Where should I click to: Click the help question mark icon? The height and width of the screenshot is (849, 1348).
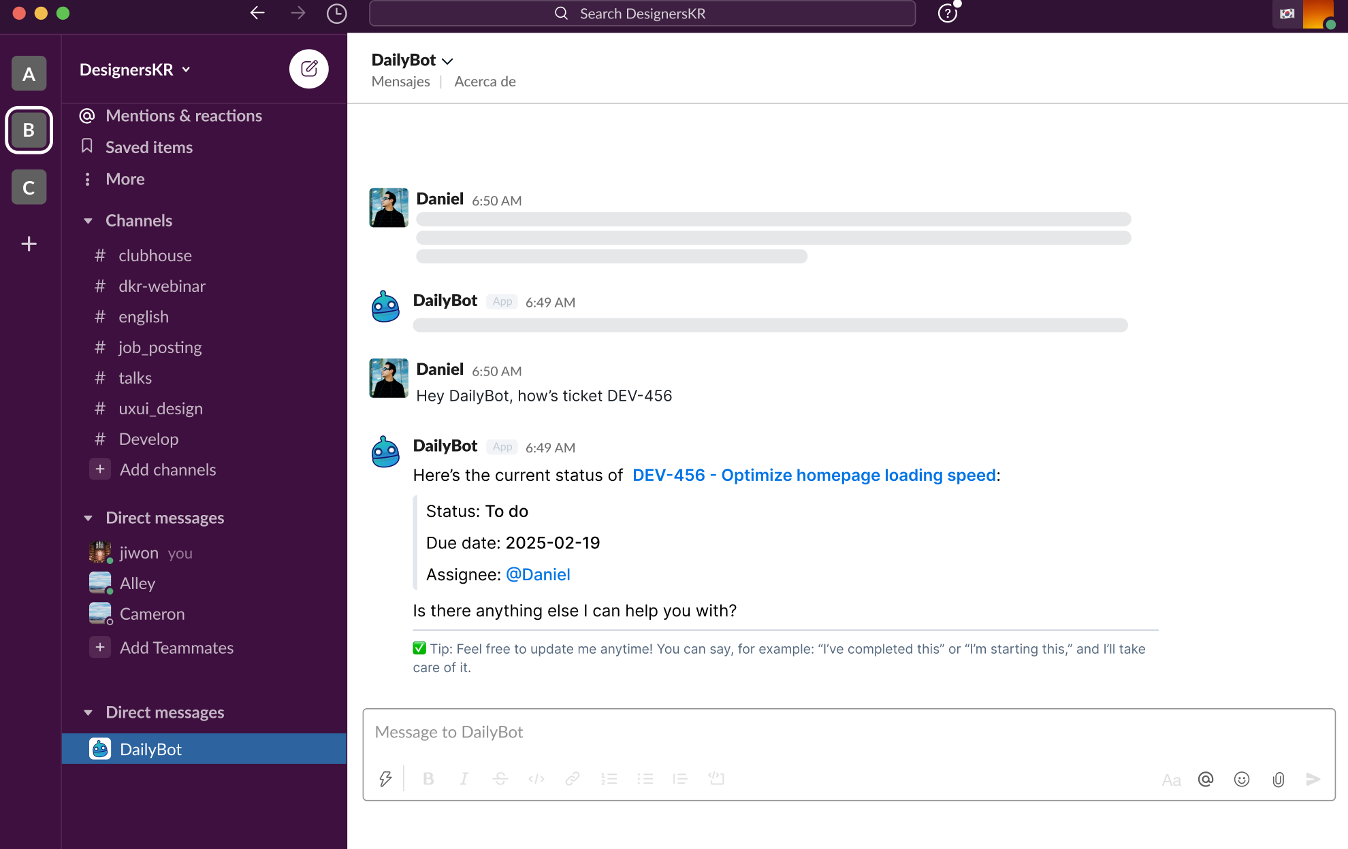(947, 14)
